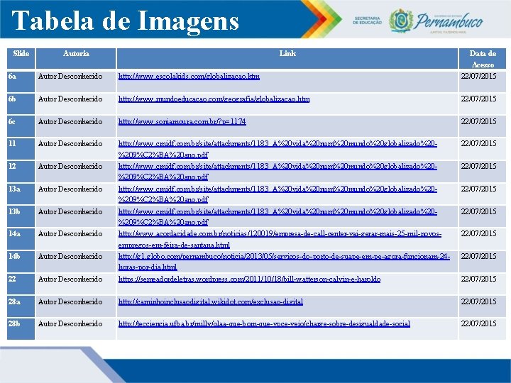
Task: Open the cmidf.com.br link in row 13a
Action: point(278,194)
